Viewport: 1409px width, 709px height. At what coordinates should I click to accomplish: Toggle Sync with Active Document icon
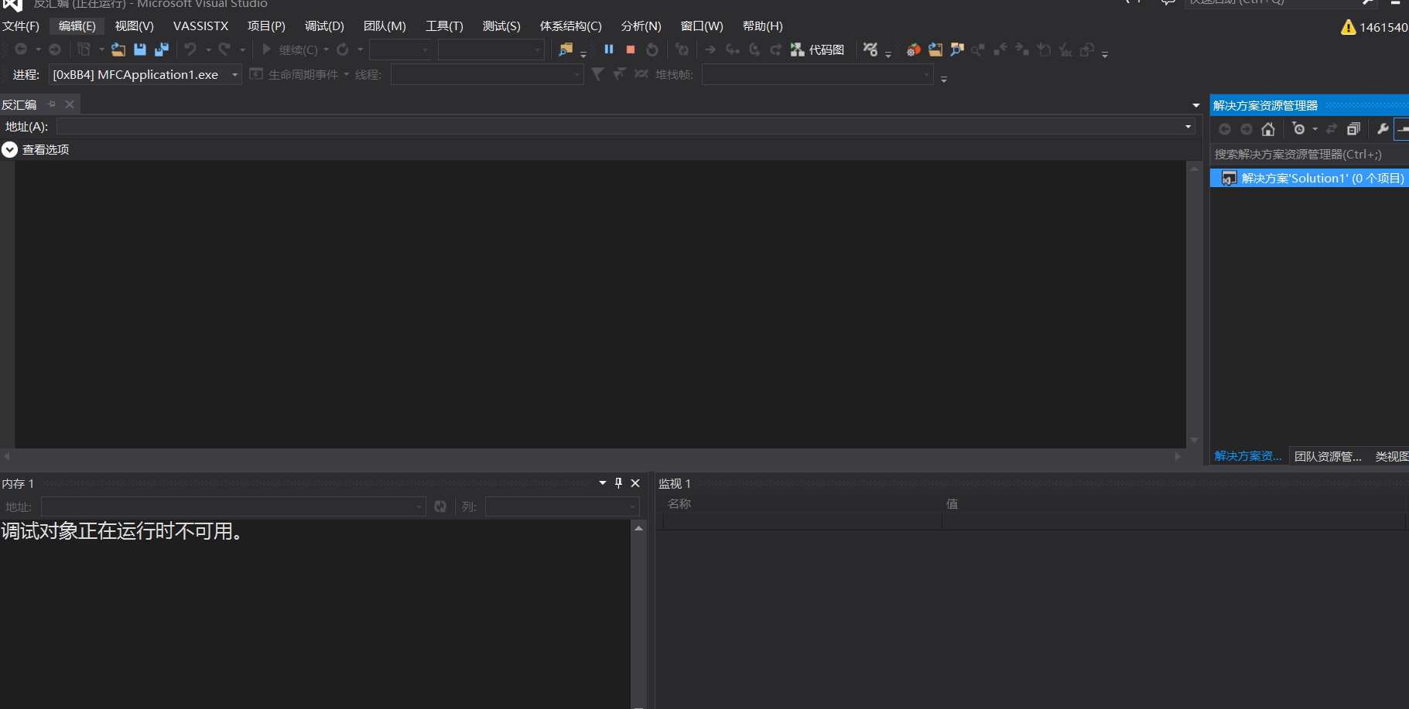pos(1332,129)
